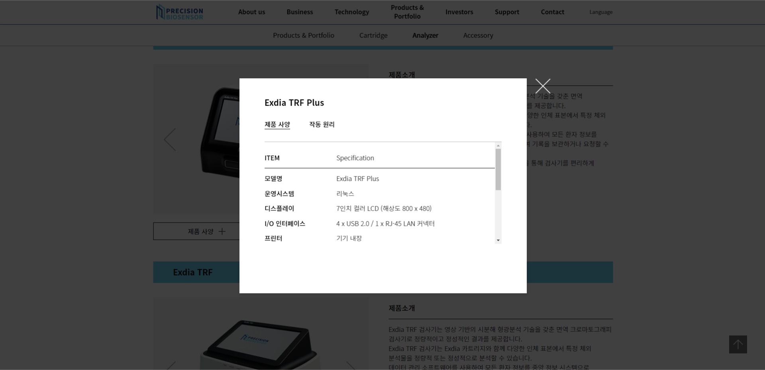Click the specification table scrollbar thumb
Screen dimensions: 765x370
[498, 170]
